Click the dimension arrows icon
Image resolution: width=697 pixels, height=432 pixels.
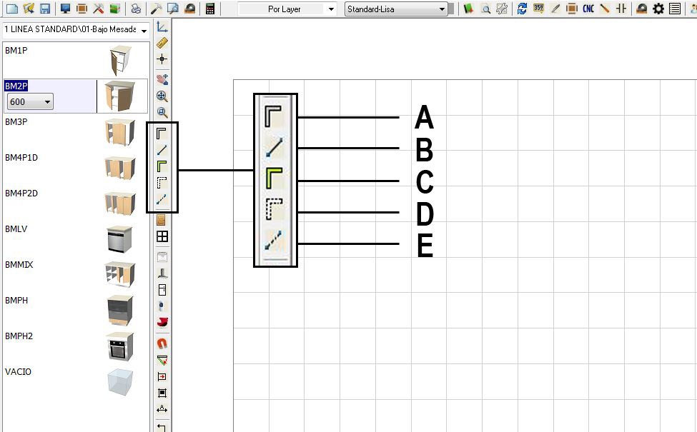coord(162,409)
